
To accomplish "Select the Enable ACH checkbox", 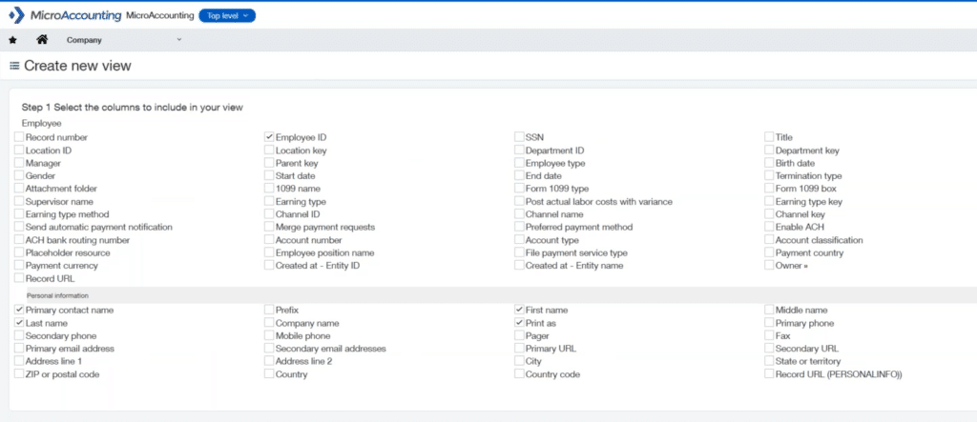I will (769, 228).
